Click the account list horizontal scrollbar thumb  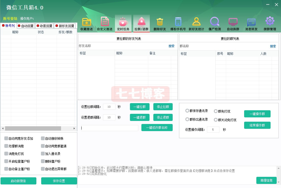(x=33, y=128)
